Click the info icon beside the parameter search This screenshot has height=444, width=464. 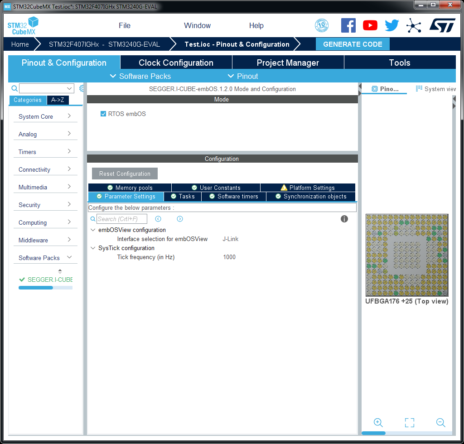(x=344, y=219)
